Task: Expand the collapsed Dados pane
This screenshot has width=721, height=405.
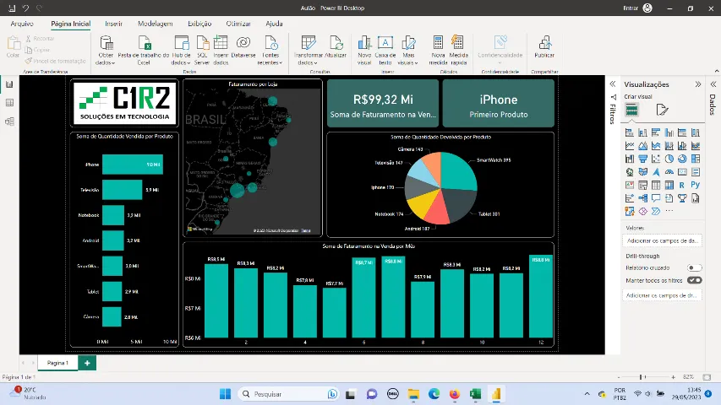Action: 712,84
